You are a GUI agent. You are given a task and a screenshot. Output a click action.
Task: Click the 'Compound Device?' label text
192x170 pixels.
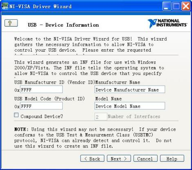tap(42, 116)
